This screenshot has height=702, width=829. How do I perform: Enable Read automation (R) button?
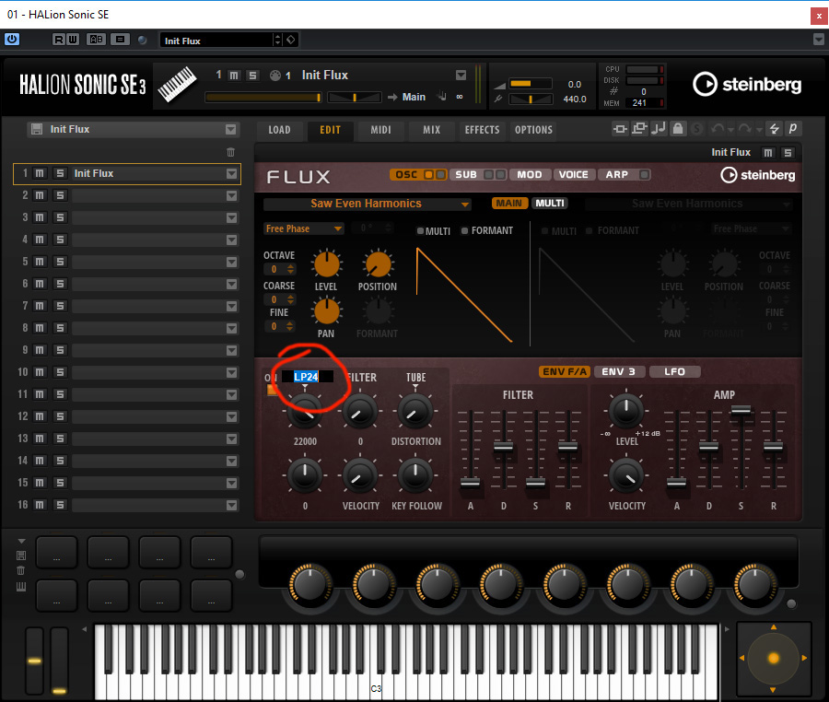pos(59,40)
